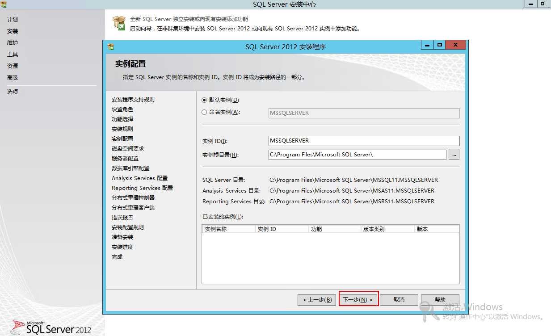Minimize the SQL Server 2012 setup dialog
The image size is (551, 336).
[x=427, y=45]
